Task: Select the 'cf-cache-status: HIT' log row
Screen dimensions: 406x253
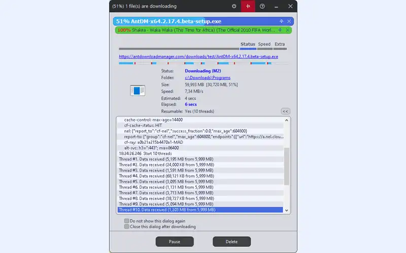Action: [x=200, y=125]
